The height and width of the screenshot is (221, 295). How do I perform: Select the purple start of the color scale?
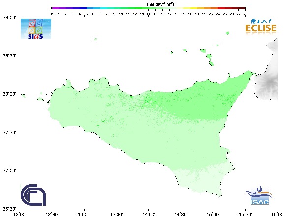pyautogui.click(x=55, y=8)
